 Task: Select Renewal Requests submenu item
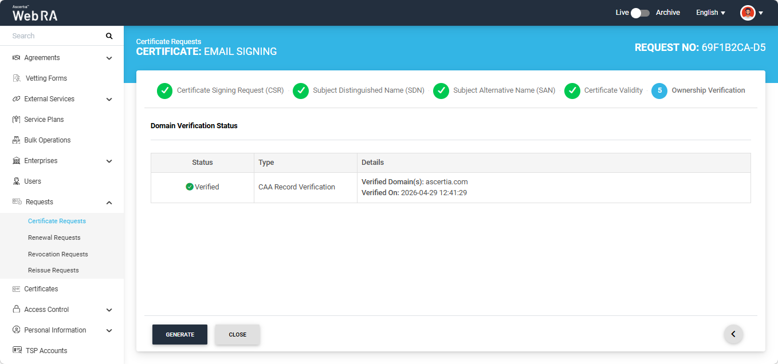54,238
